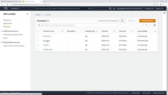Click the Python 3.9 runtime cell
This screenshot has width=168, height=95.
(x=105, y=41)
